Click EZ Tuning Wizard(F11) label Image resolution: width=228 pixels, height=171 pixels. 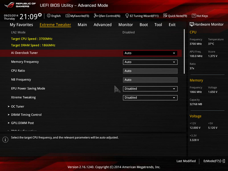pyautogui.click(x=144, y=16)
